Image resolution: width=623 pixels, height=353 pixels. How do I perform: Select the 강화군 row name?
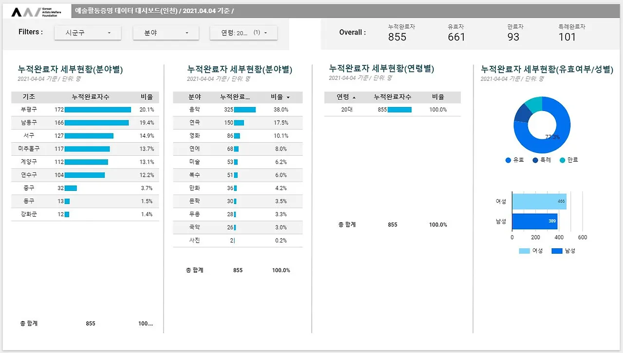tap(29, 214)
